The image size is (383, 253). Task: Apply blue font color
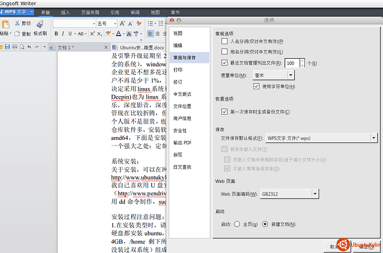coord(118,34)
